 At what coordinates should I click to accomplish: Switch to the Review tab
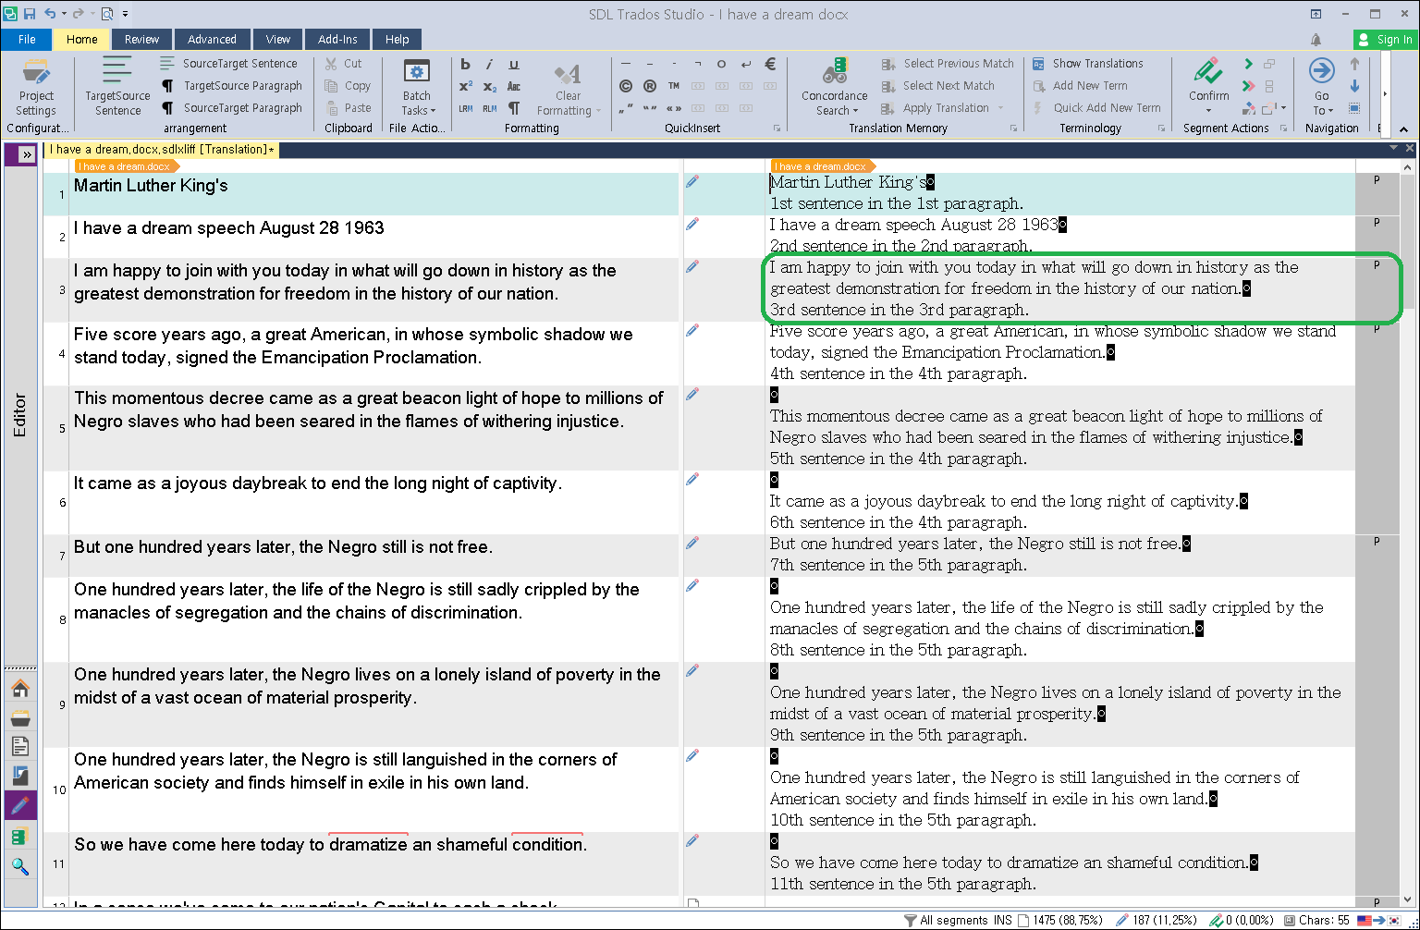pyautogui.click(x=141, y=39)
